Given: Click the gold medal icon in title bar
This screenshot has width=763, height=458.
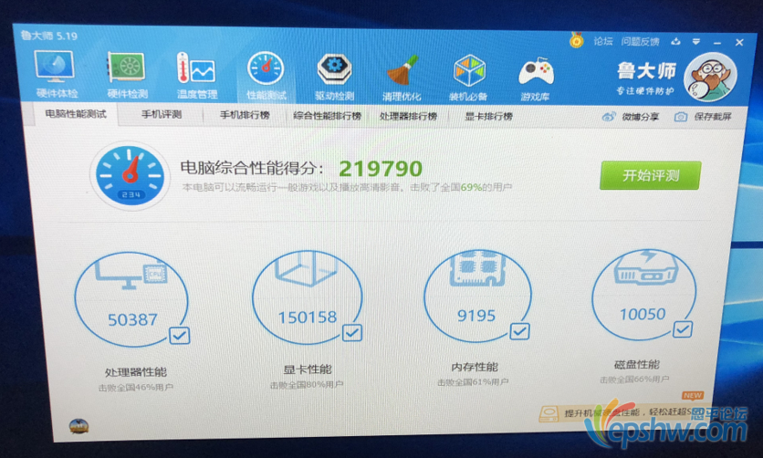Looking at the screenshot, I should 577,40.
